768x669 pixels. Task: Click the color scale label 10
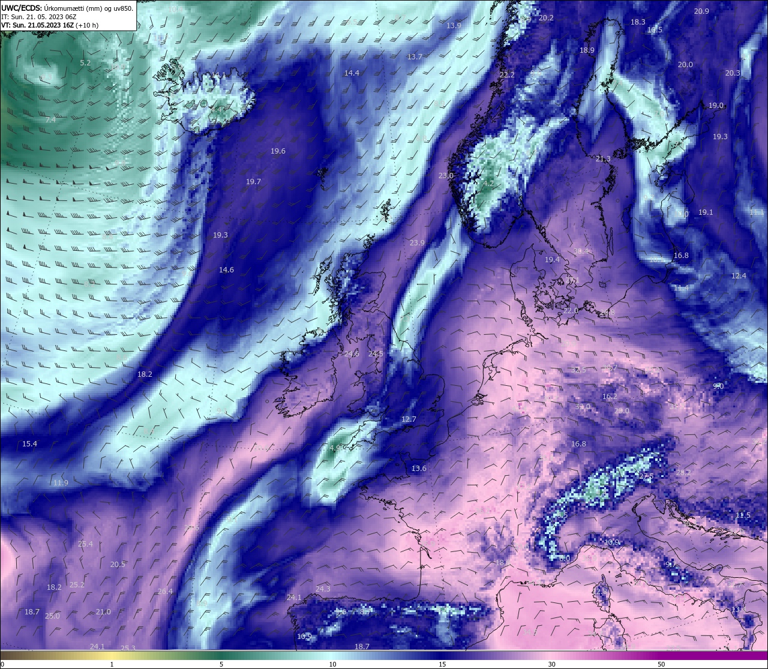(x=332, y=664)
